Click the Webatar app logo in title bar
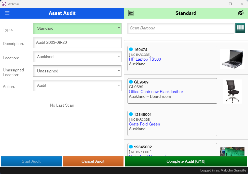The height and width of the screenshot is (174, 248). click(4, 4)
